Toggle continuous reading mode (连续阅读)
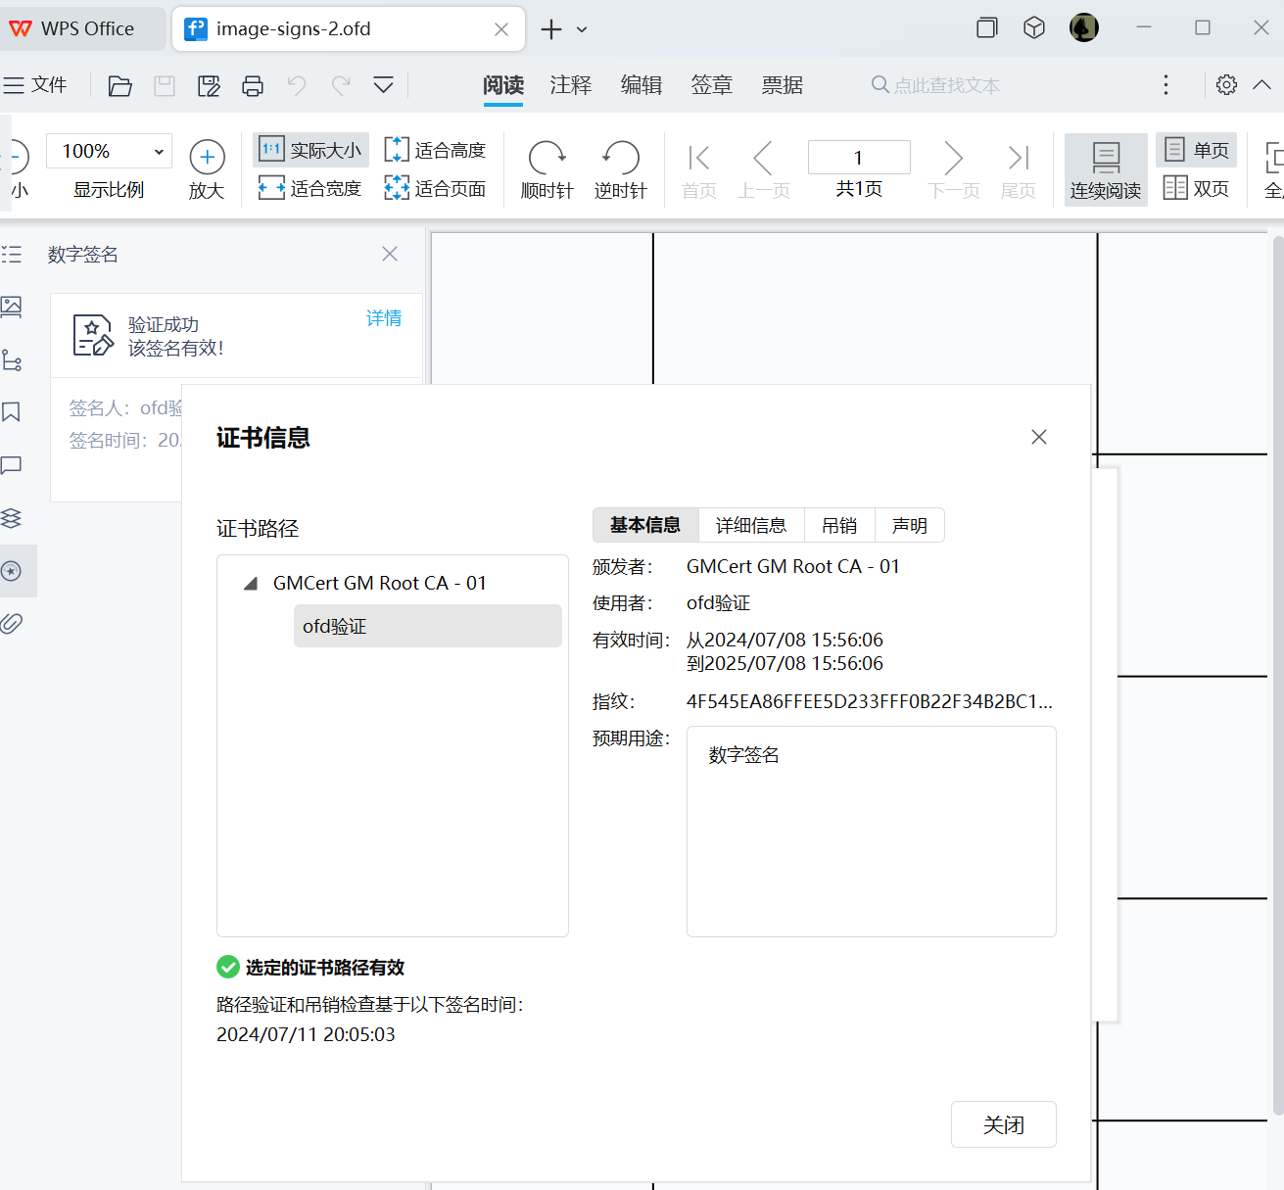 pos(1105,169)
